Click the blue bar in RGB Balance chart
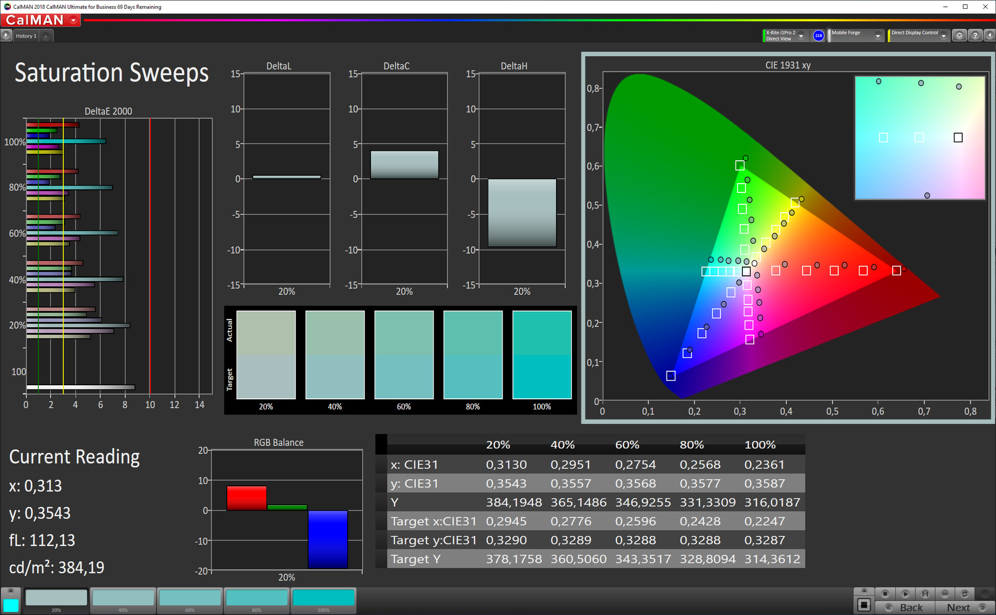996x615 pixels. 328,539
